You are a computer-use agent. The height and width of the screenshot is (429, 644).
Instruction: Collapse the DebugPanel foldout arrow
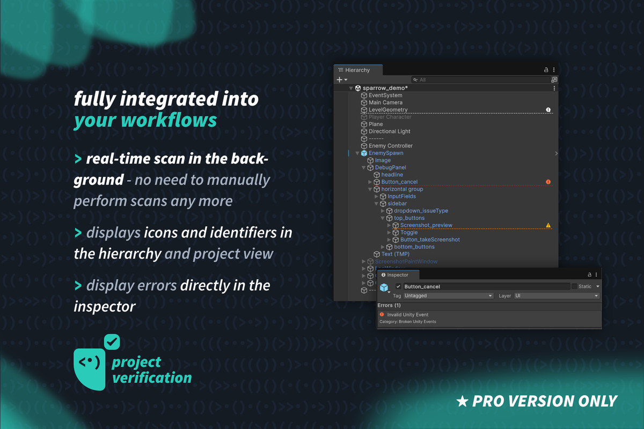(x=364, y=168)
